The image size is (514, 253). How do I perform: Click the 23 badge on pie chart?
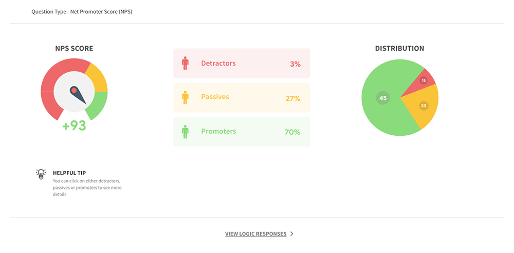(424, 106)
